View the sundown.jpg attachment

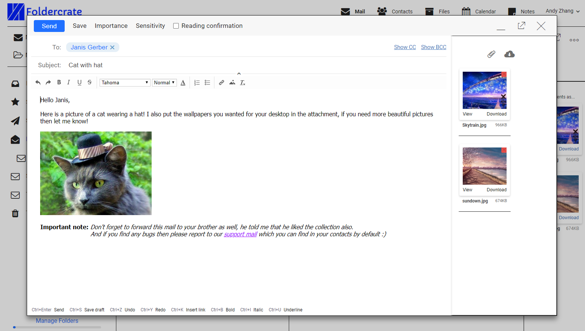point(468,190)
